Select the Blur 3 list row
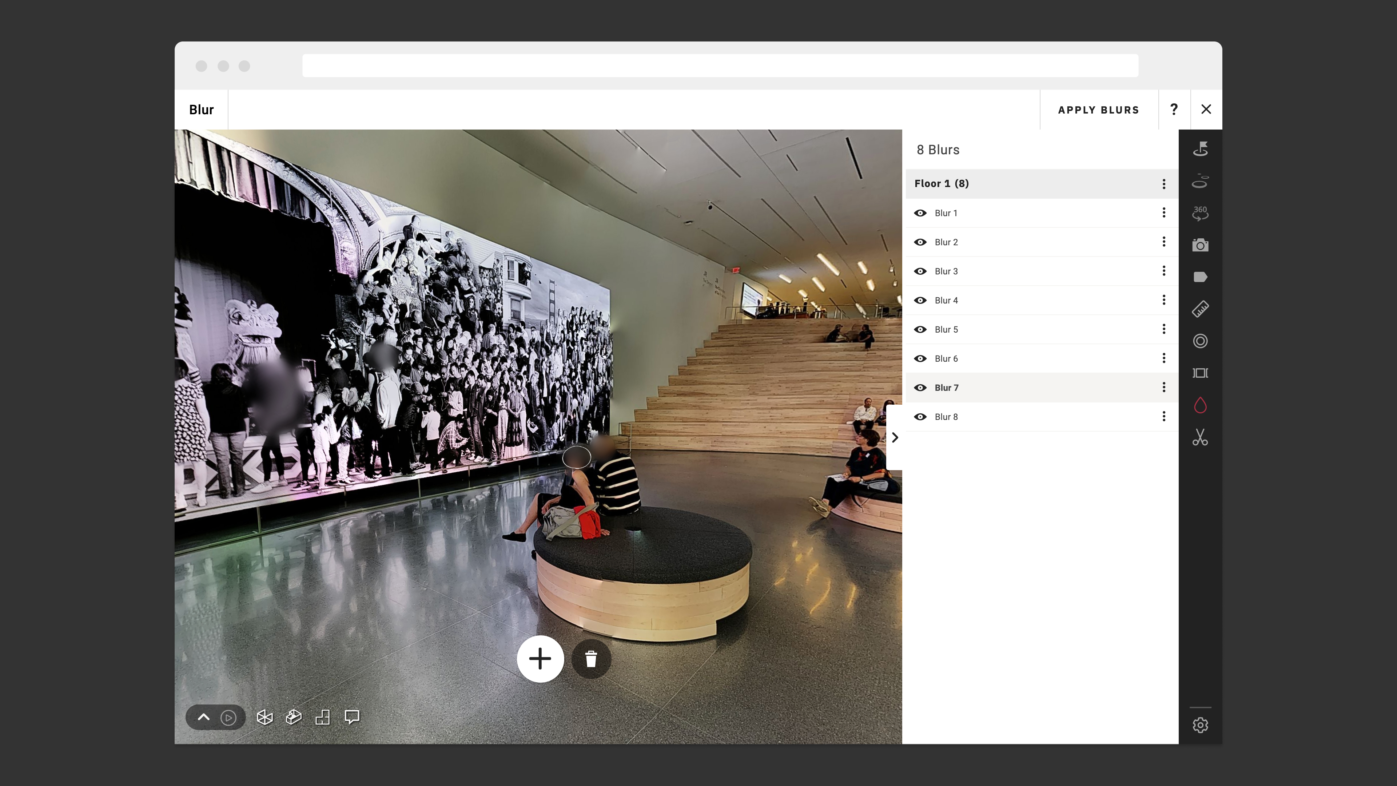The image size is (1397, 786). click(x=1042, y=271)
